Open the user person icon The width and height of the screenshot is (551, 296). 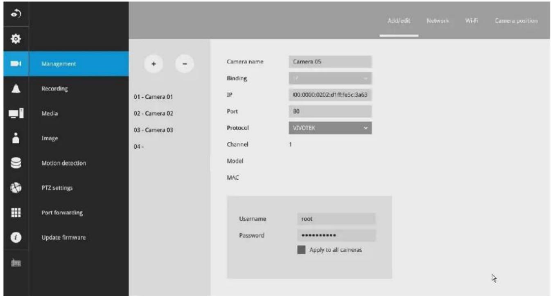[16, 138]
